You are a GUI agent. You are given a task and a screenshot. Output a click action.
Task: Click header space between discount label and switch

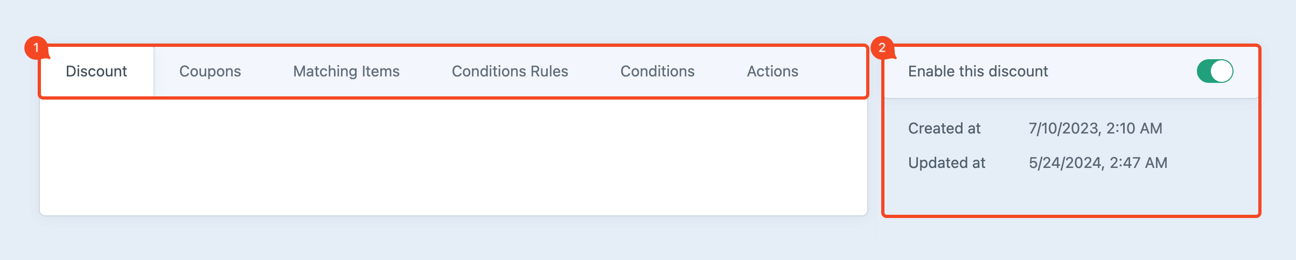(x=1120, y=72)
